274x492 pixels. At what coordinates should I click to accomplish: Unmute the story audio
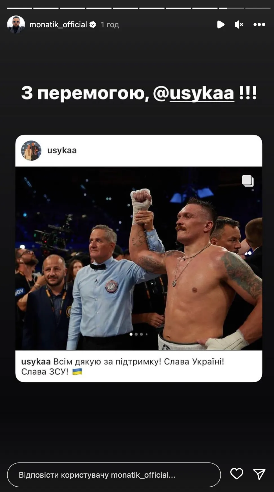[239, 24]
